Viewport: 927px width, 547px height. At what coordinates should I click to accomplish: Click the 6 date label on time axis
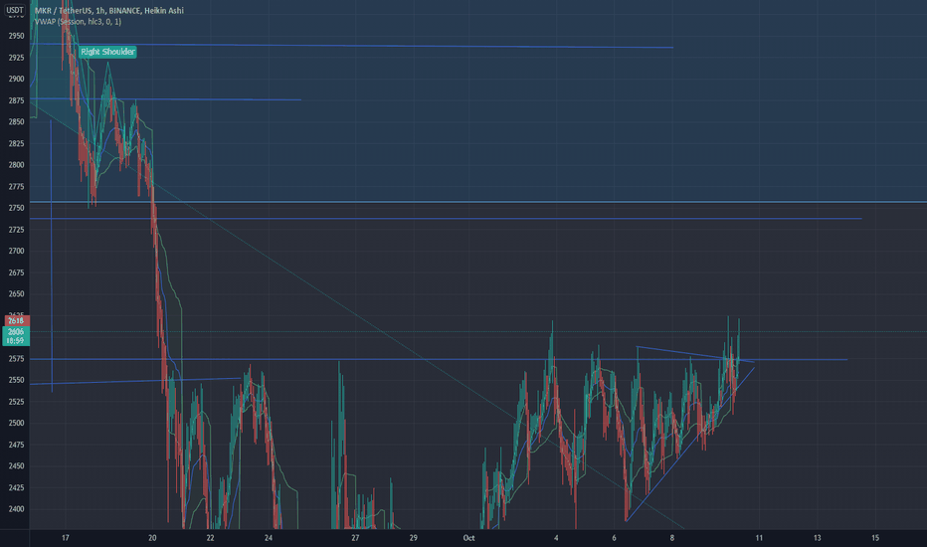(x=615, y=538)
